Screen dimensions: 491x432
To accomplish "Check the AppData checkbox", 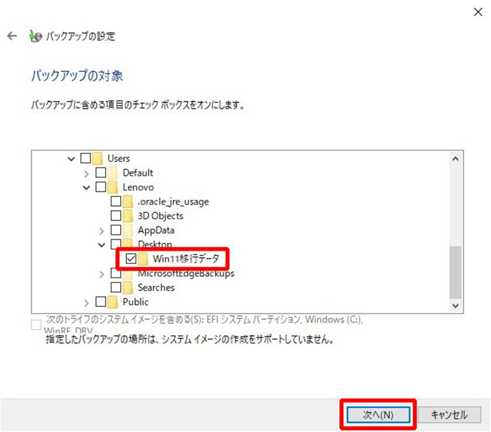I will (x=116, y=230).
